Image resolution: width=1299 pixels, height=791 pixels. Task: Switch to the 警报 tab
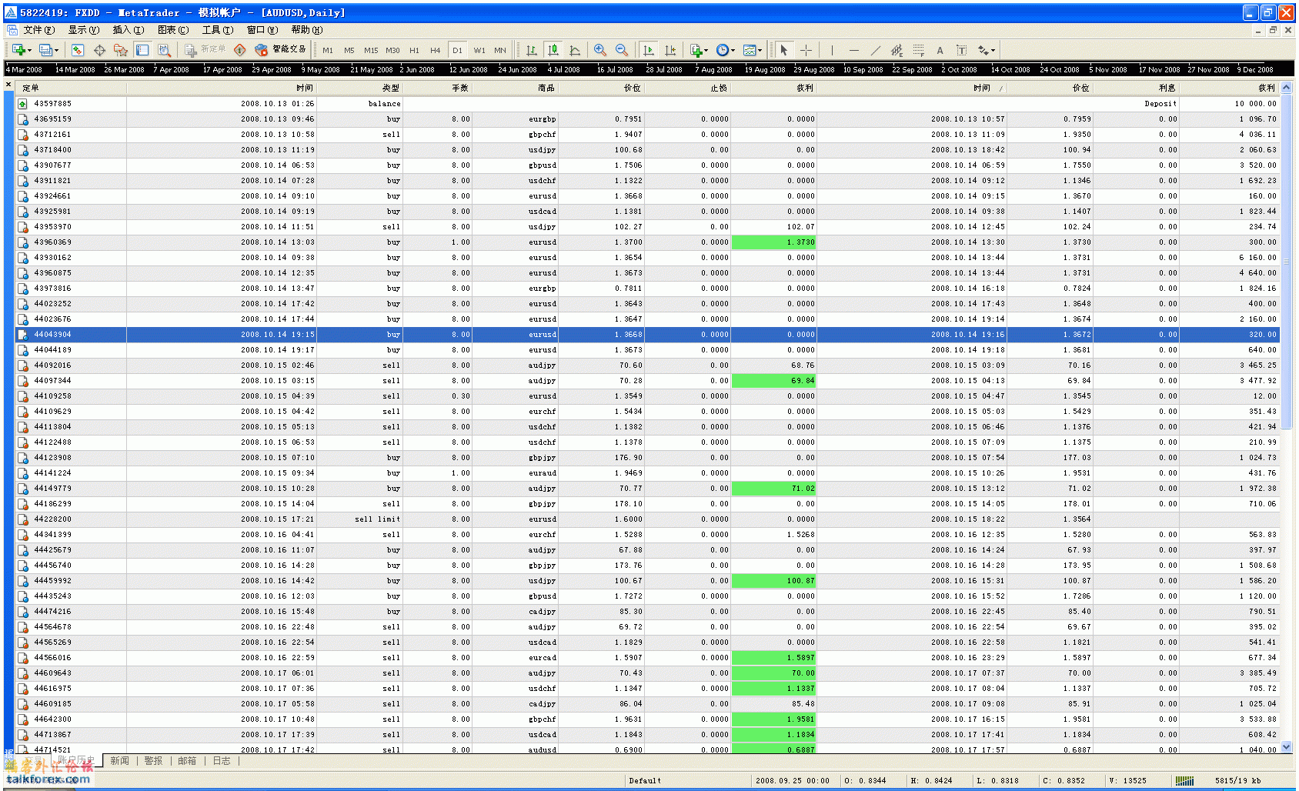tap(153, 761)
